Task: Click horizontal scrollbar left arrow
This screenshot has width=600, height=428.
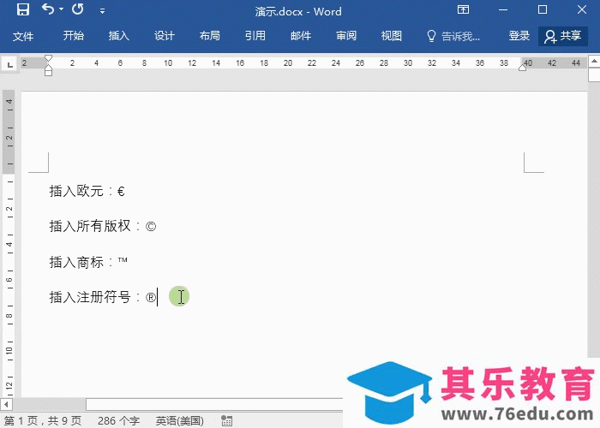Action: click(x=5, y=404)
